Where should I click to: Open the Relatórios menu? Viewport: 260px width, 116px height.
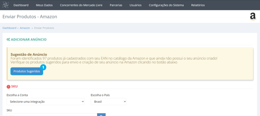tap(198, 5)
